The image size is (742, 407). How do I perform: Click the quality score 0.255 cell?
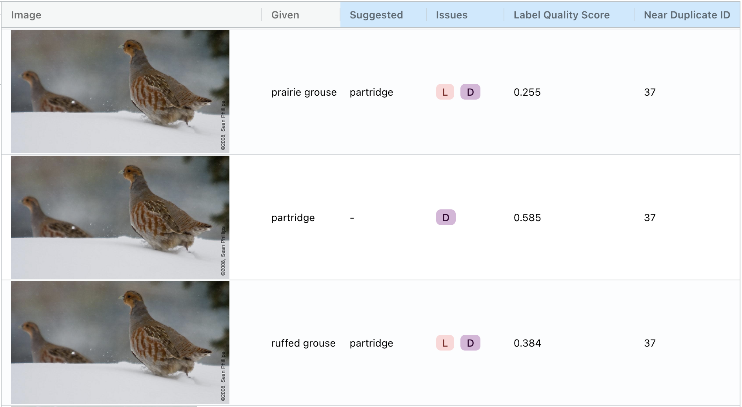[527, 92]
